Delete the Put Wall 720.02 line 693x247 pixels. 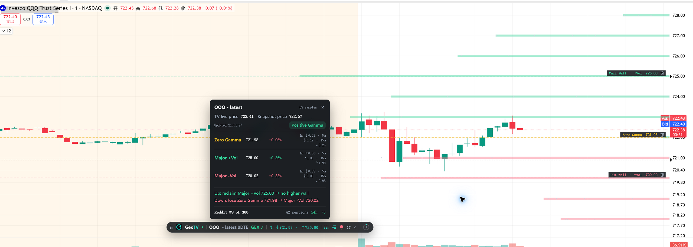[662, 175]
